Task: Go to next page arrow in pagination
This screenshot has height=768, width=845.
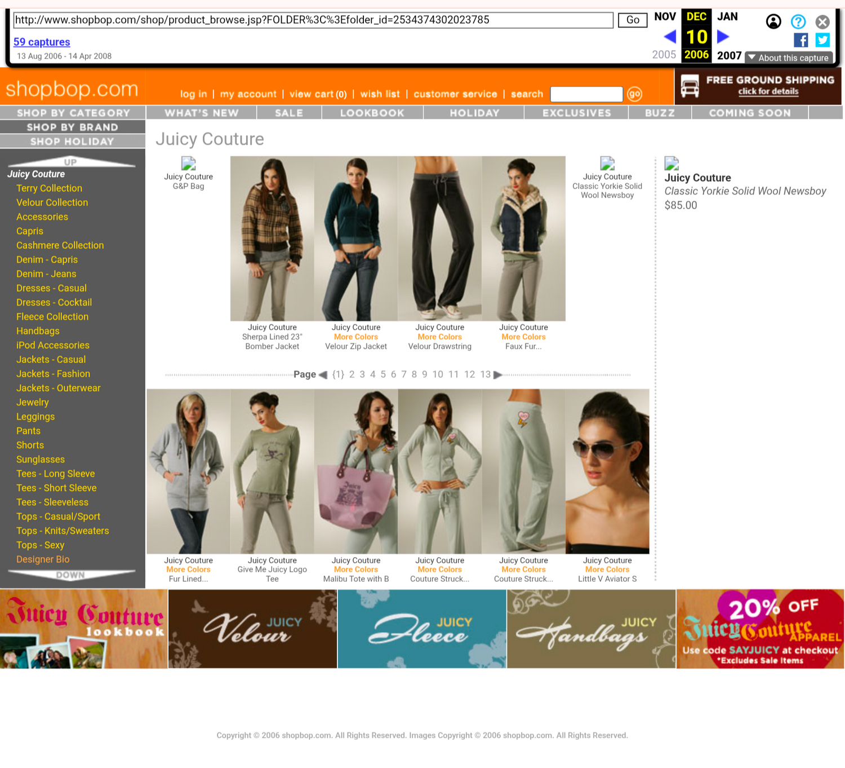Action: coord(497,375)
